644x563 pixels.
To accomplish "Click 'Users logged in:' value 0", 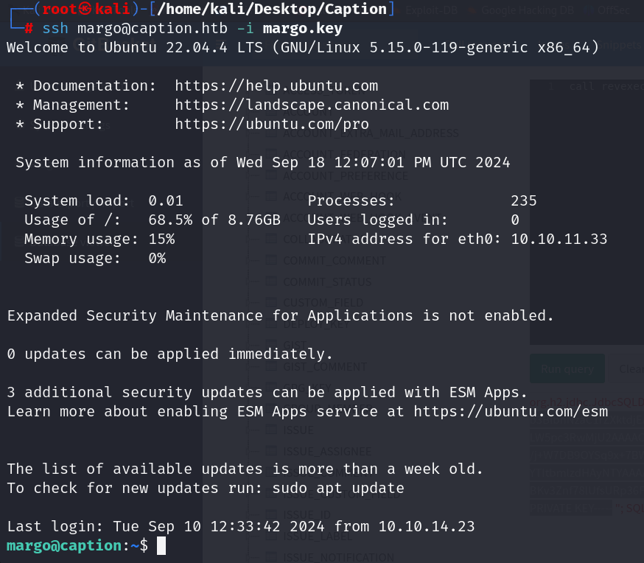I will coord(515,220).
